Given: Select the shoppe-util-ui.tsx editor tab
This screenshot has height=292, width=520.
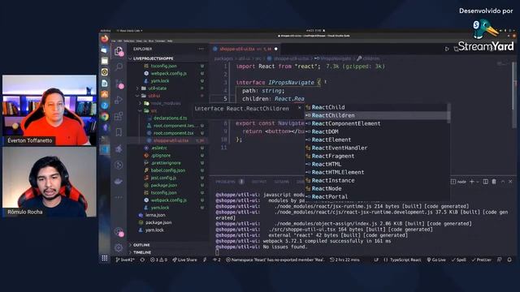Looking at the screenshot, I should pos(245,49).
